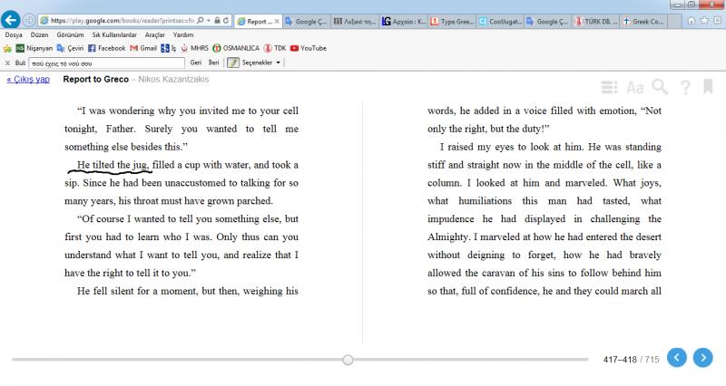726x386 pixels.
Task: Open the Facebook favorite
Action: point(106,48)
